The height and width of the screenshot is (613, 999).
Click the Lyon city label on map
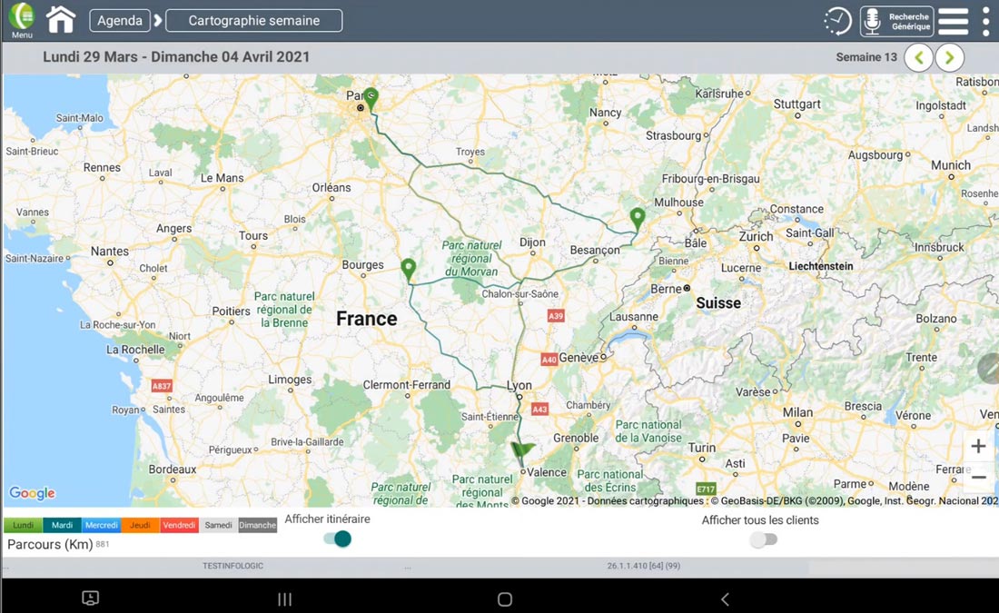coord(519,386)
